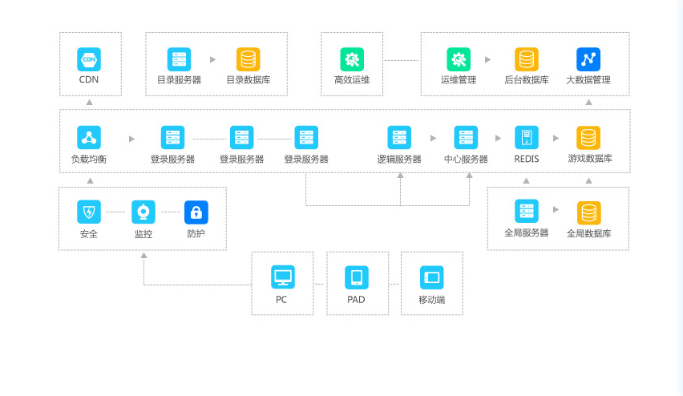Open the REDIS icon
The width and height of the screenshot is (683, 396).
click(527, 137)
